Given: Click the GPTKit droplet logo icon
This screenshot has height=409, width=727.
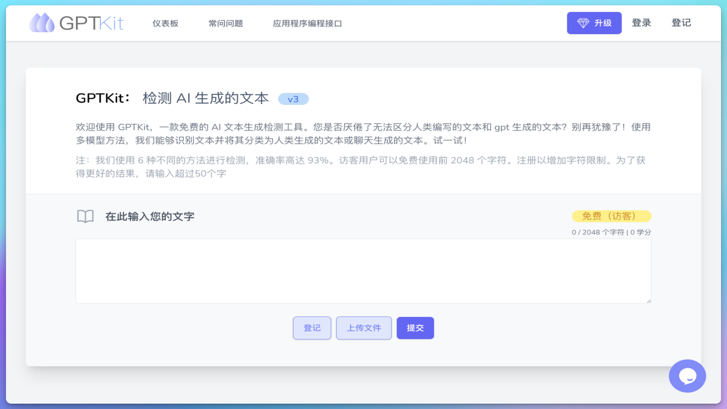Looking at the screenshot, I should click(x=42, y=23).
